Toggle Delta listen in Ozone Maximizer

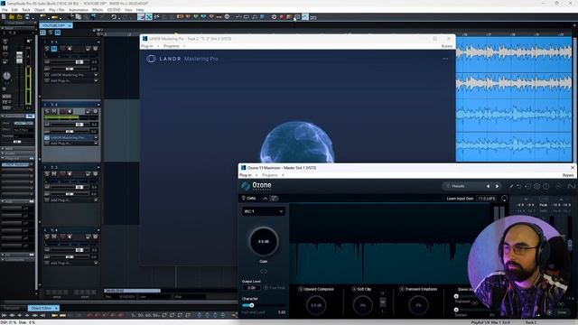click(x=249, y=199)
